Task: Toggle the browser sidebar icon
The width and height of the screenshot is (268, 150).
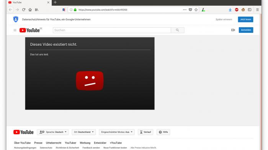Action: (250, 10)
